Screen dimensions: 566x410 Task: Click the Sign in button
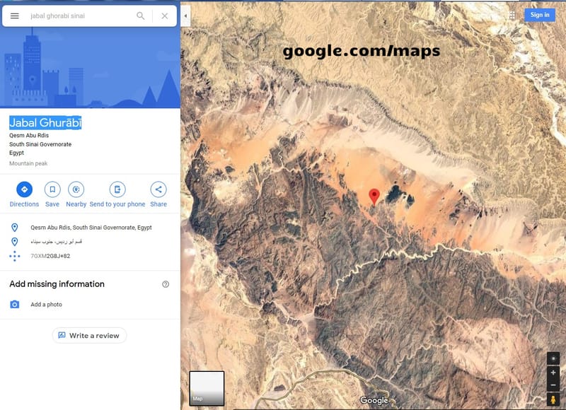click(x=539, y=14)
